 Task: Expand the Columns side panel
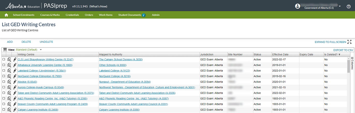point(352,63)
